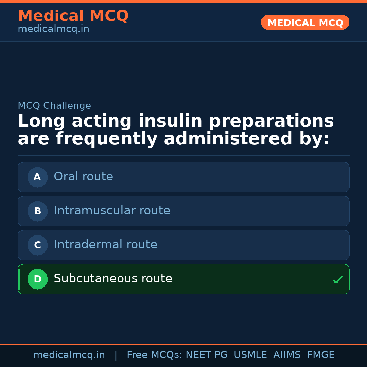Click the B letter circle badge

[37, 211]
